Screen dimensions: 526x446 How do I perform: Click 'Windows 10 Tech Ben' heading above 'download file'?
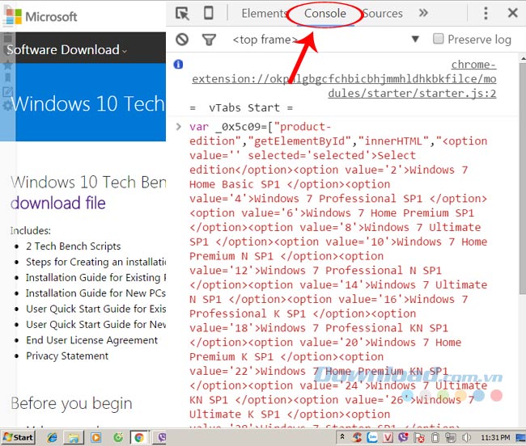(88, 182)
